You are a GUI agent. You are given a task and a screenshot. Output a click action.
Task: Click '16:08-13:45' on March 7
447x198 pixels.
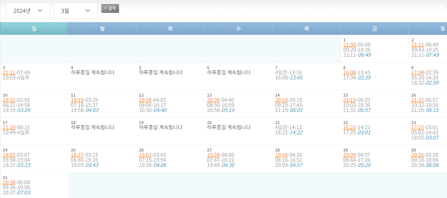point(289,78)
